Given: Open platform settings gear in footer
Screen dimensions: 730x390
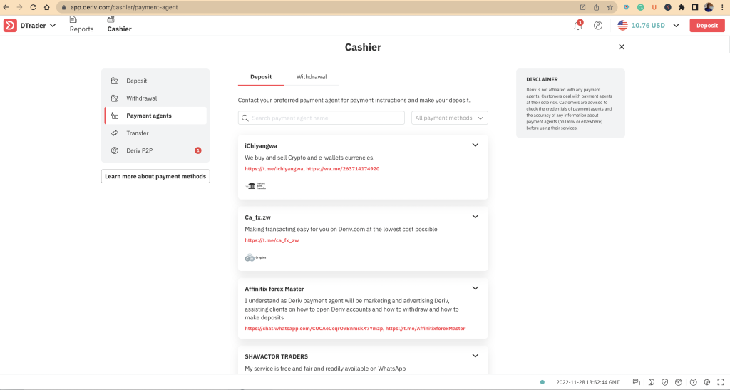Looking at the screenshot, I should [706, 382].
